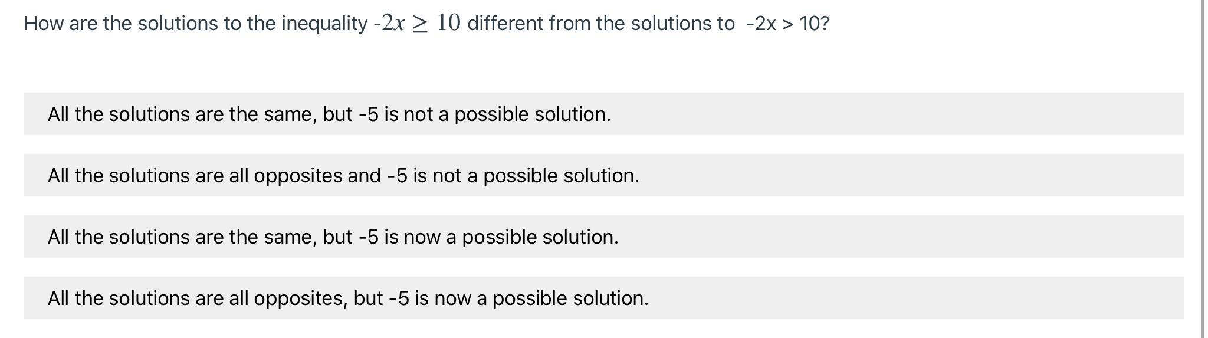Screen dimensions: 1208x338
Task: Click the '-2x > 10?' text in question
Action: click(787, 24)
